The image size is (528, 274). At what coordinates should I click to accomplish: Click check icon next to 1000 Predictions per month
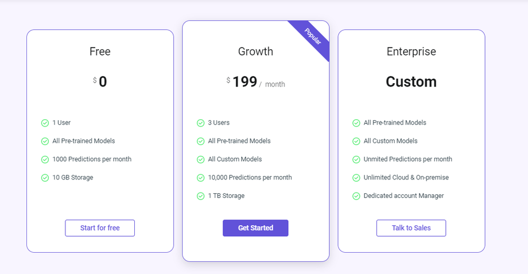click(45, 159)
